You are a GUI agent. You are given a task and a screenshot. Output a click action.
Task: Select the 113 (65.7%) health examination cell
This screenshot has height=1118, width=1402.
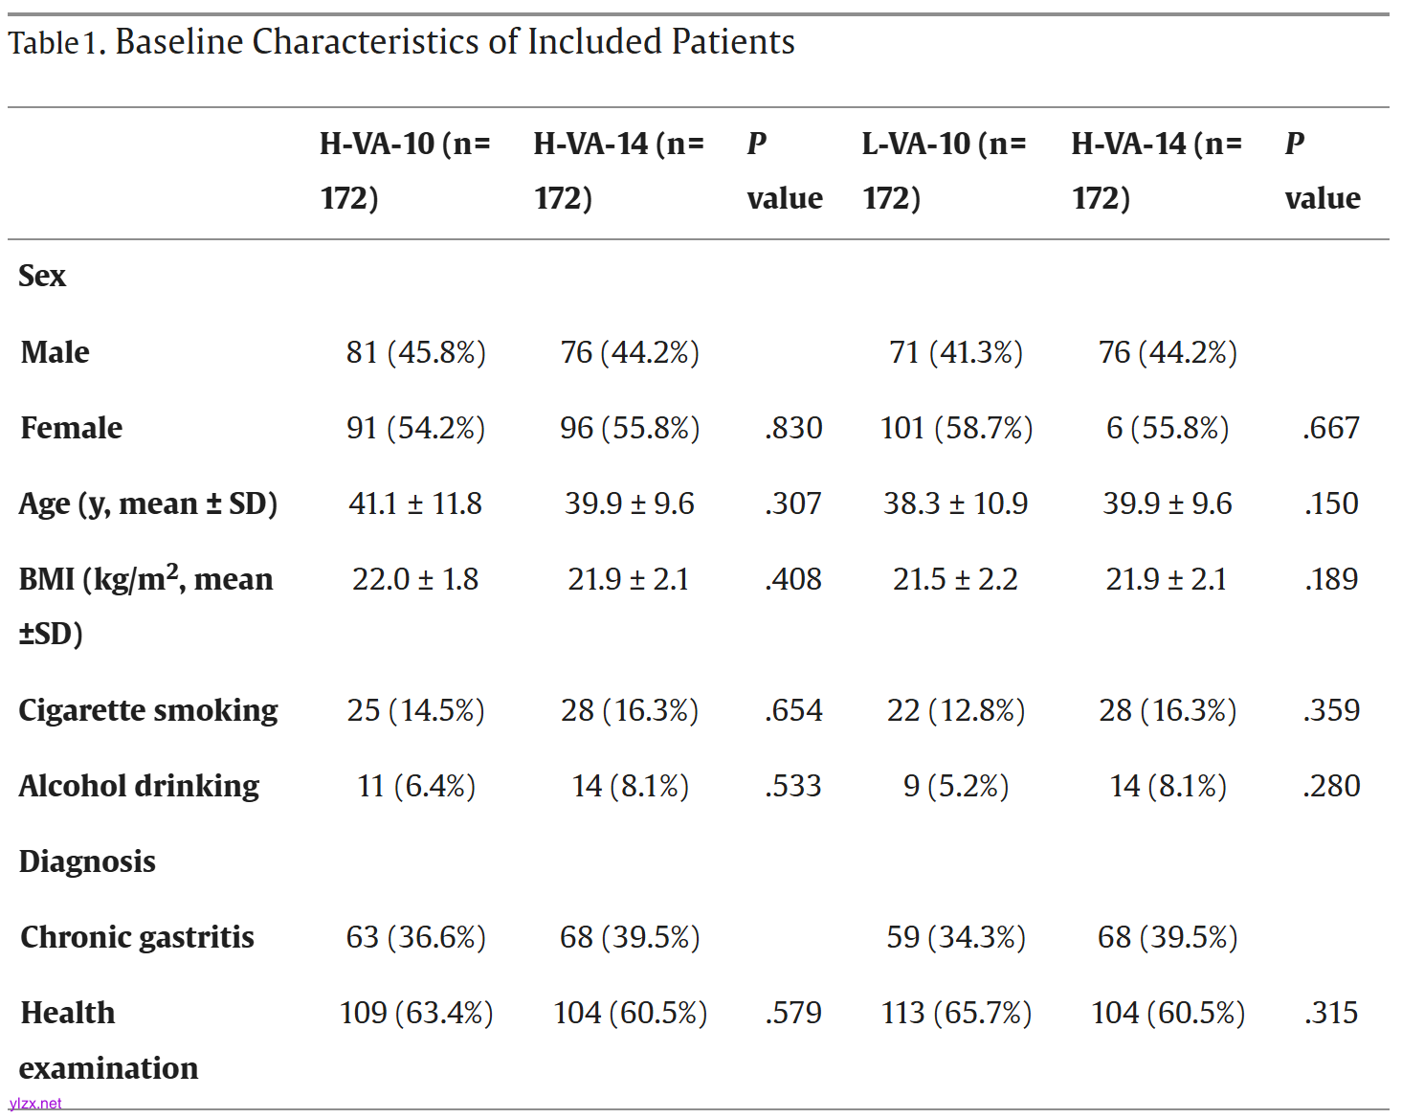coord(956,1013)
